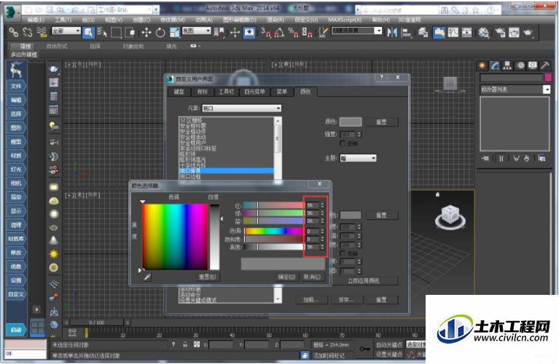Click 取消(C) in the color selector
Screen dimensions: 559x364
click(312, 277)
